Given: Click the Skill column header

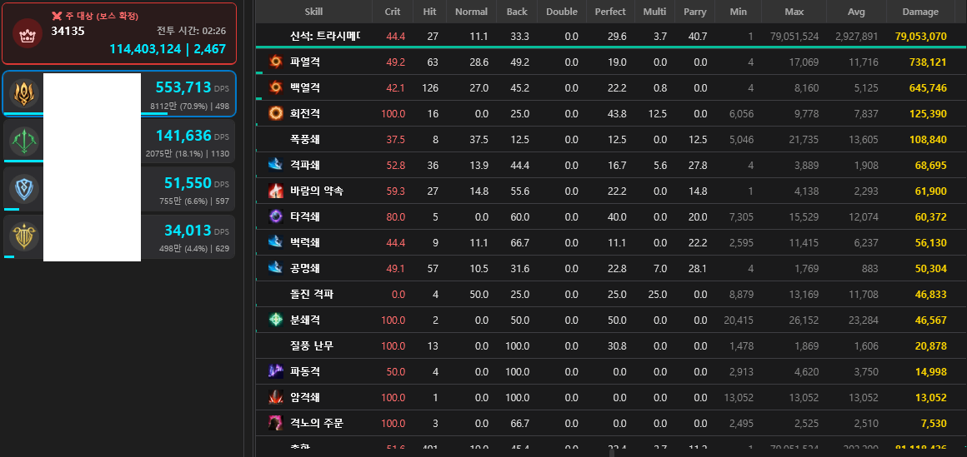Looking at the screenshot, I should [313, 12].
